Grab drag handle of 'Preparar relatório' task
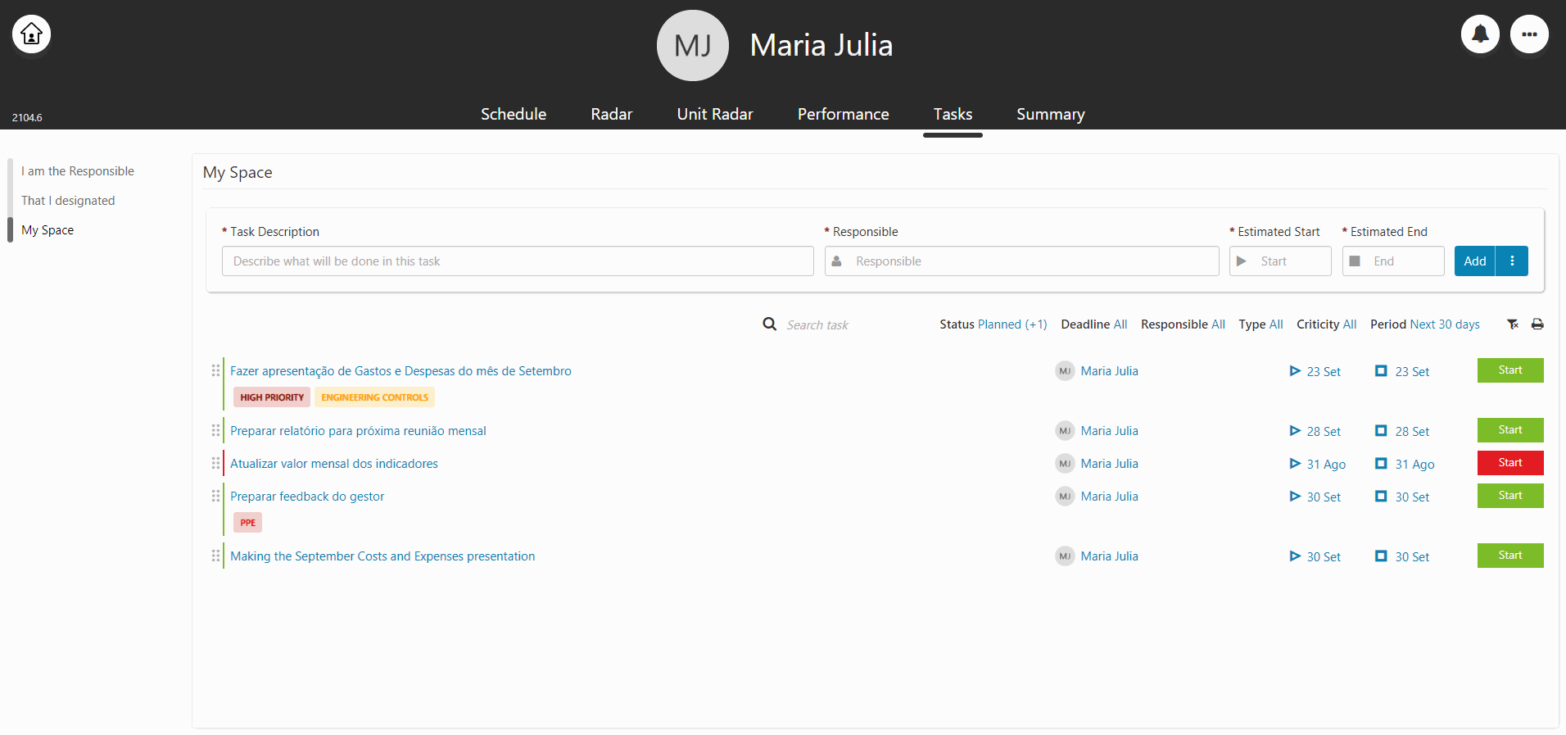This screenshot has height=735, width=1566. tap(215, 430)
